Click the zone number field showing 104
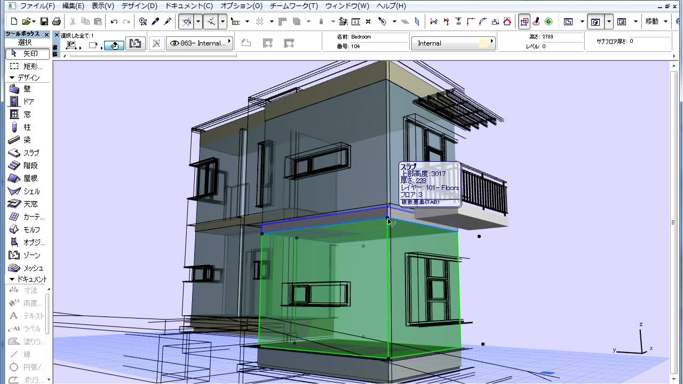Viewport: 683px width, 384px height. 380,46
